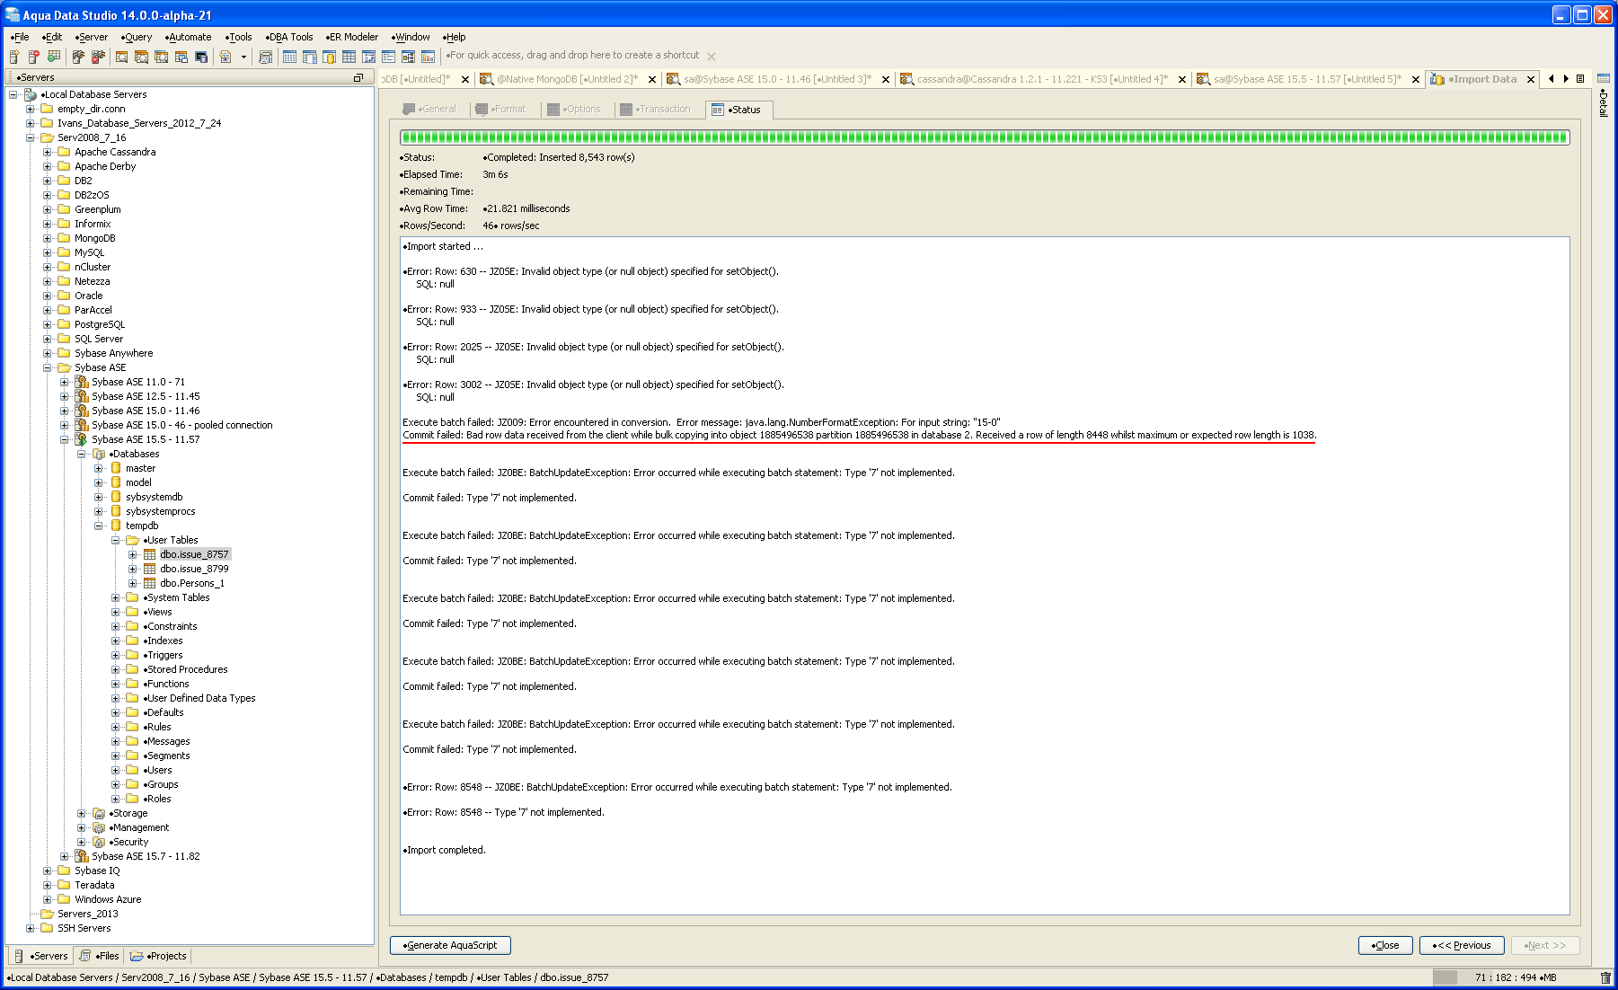Open the ER Modeler menu
Viewport: 1618px width, 990px height.
click(352, 37)
